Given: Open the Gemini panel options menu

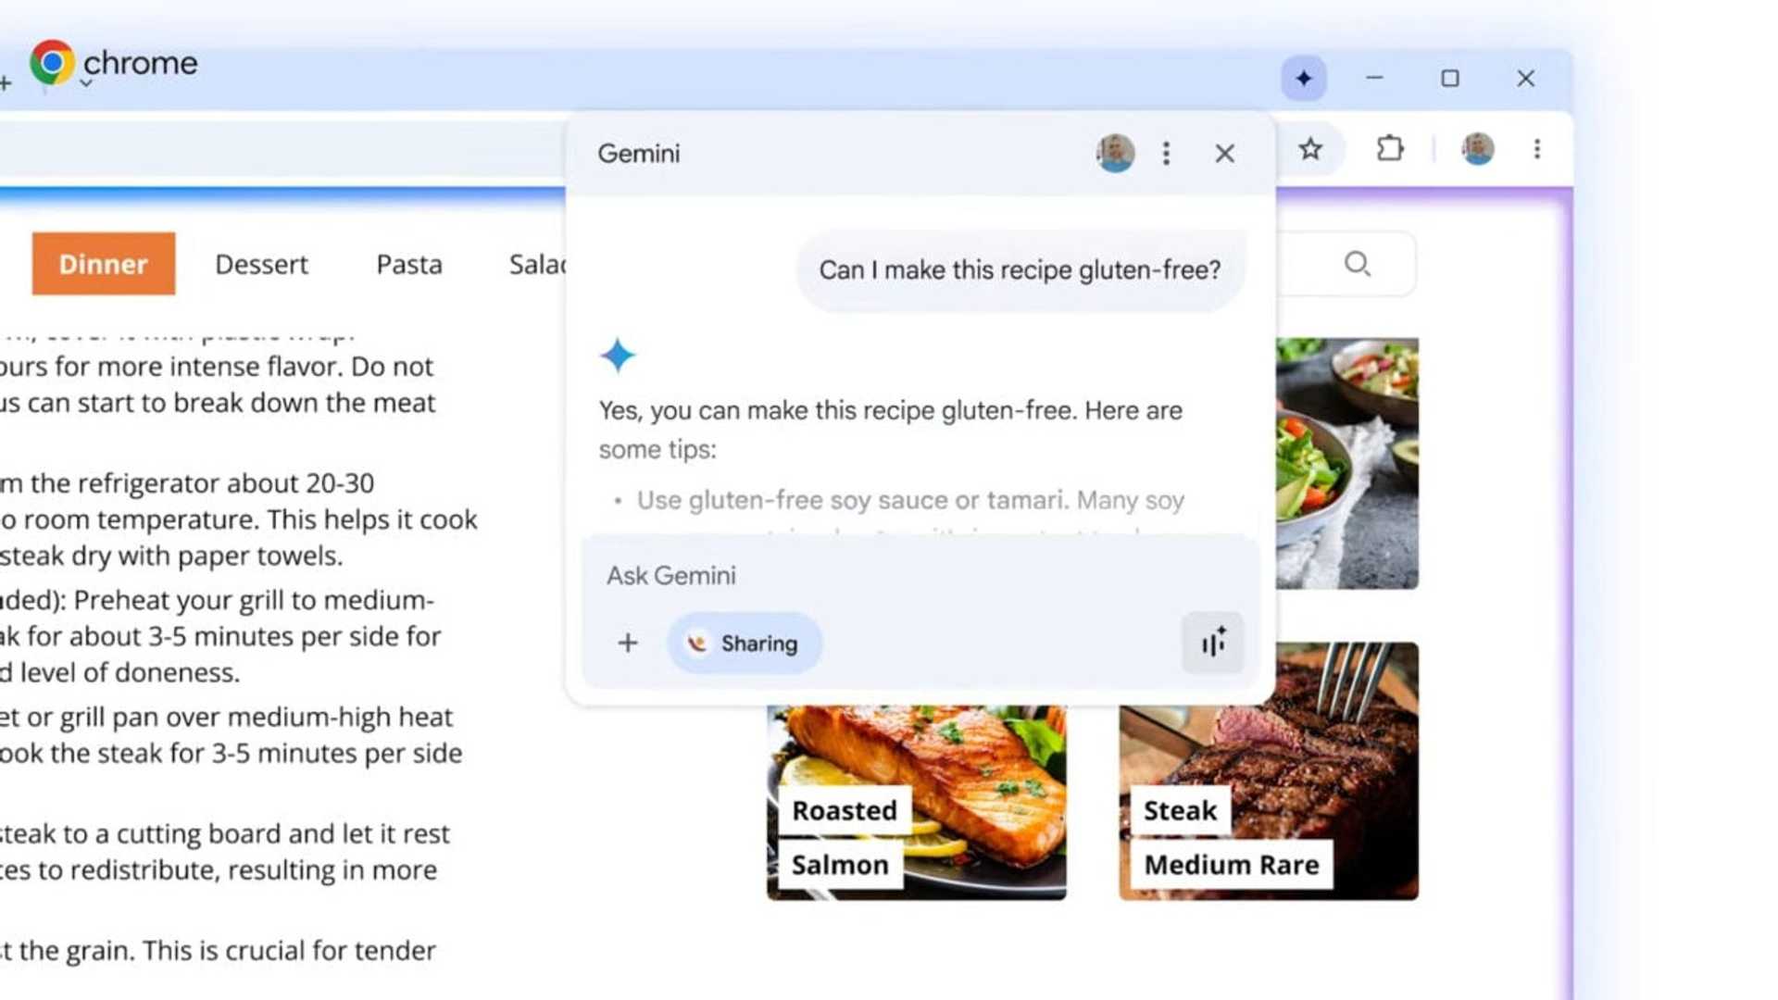Looking at the screenshot, I should (x=1166, y=154).
